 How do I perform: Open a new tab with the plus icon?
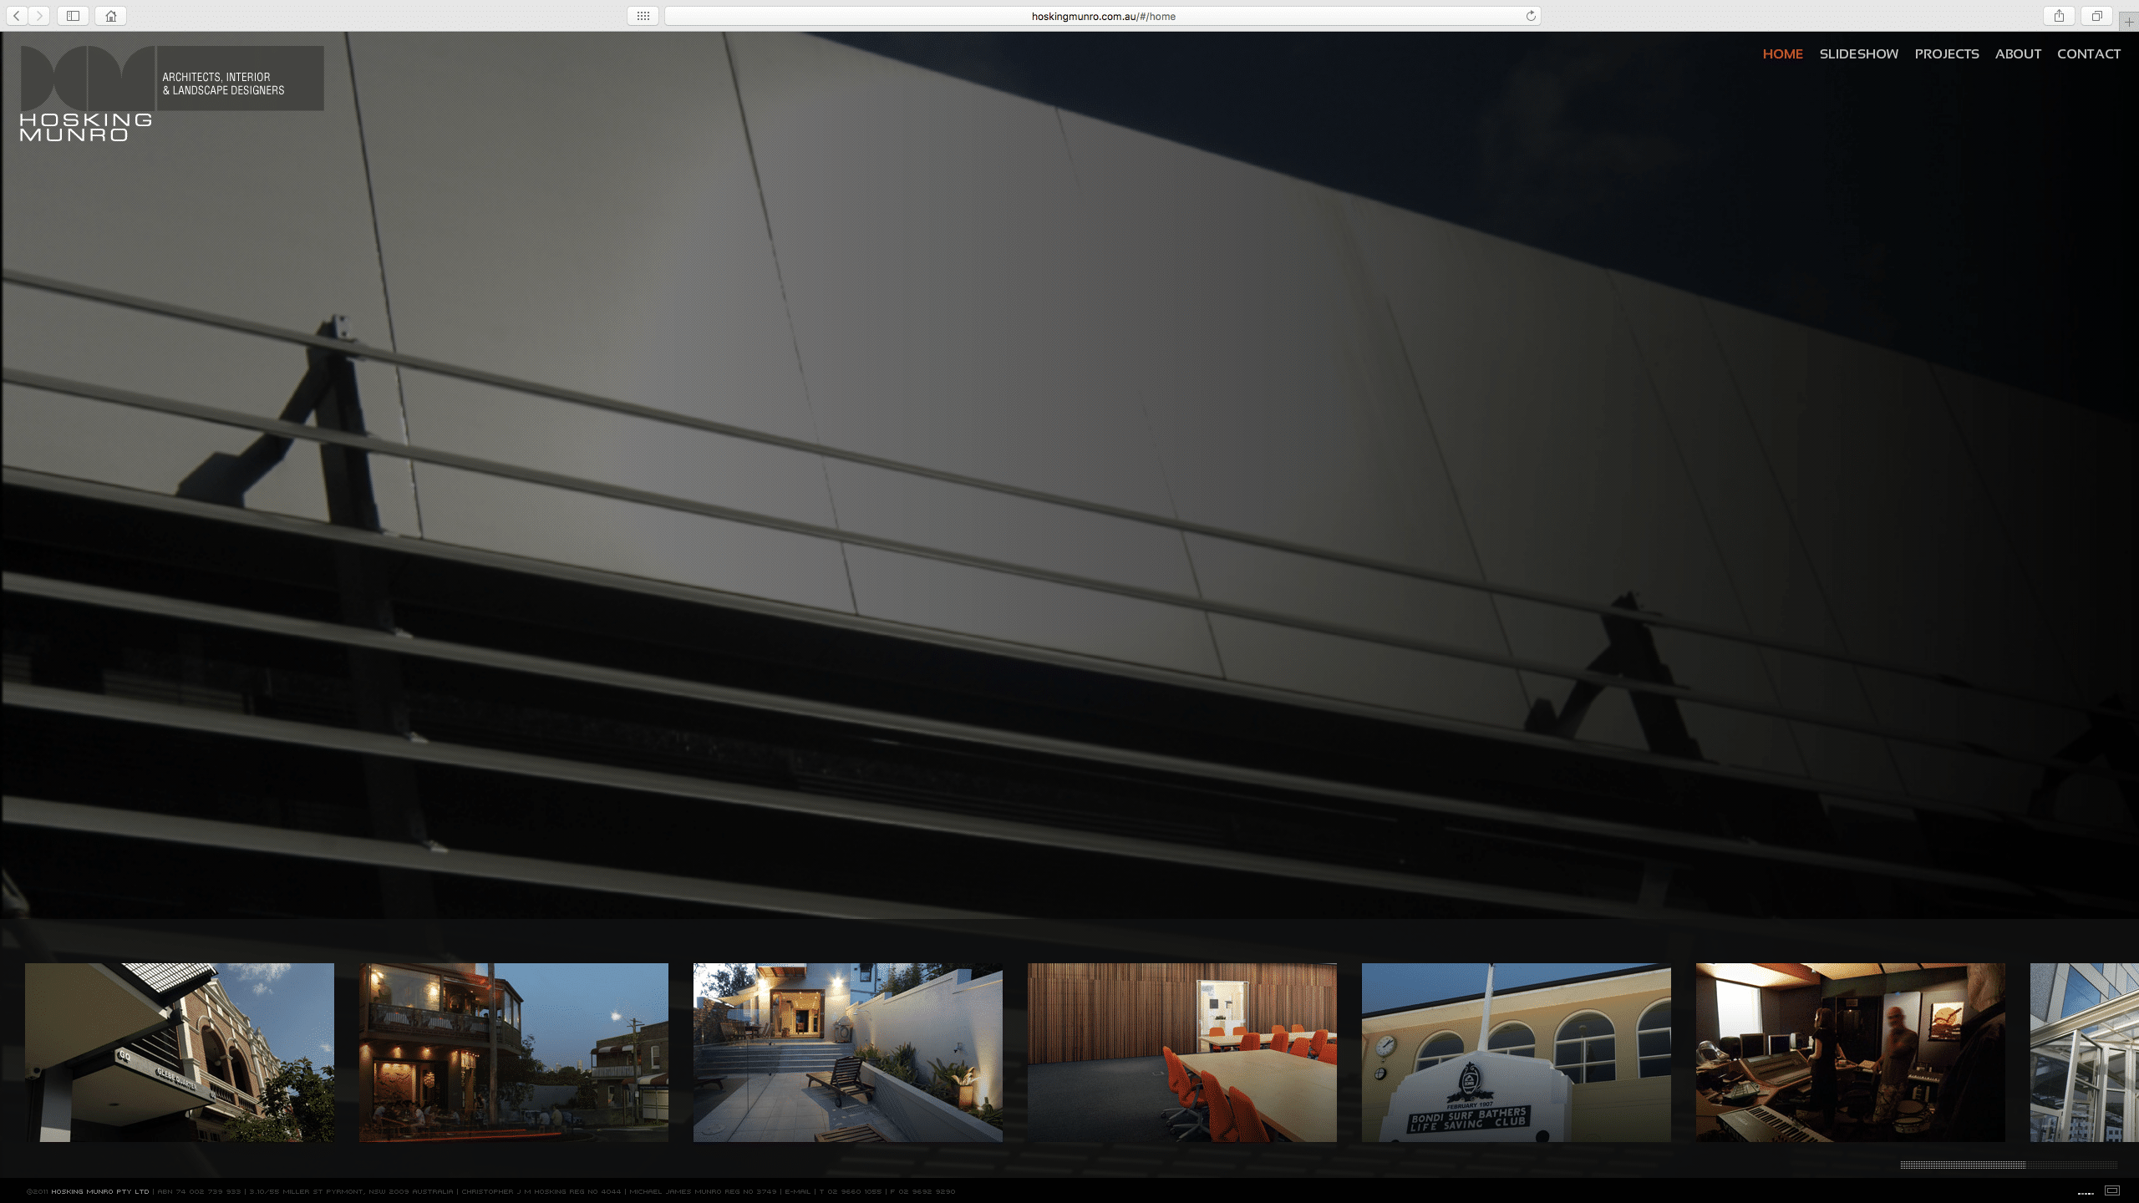click(x=2129, y=21)
